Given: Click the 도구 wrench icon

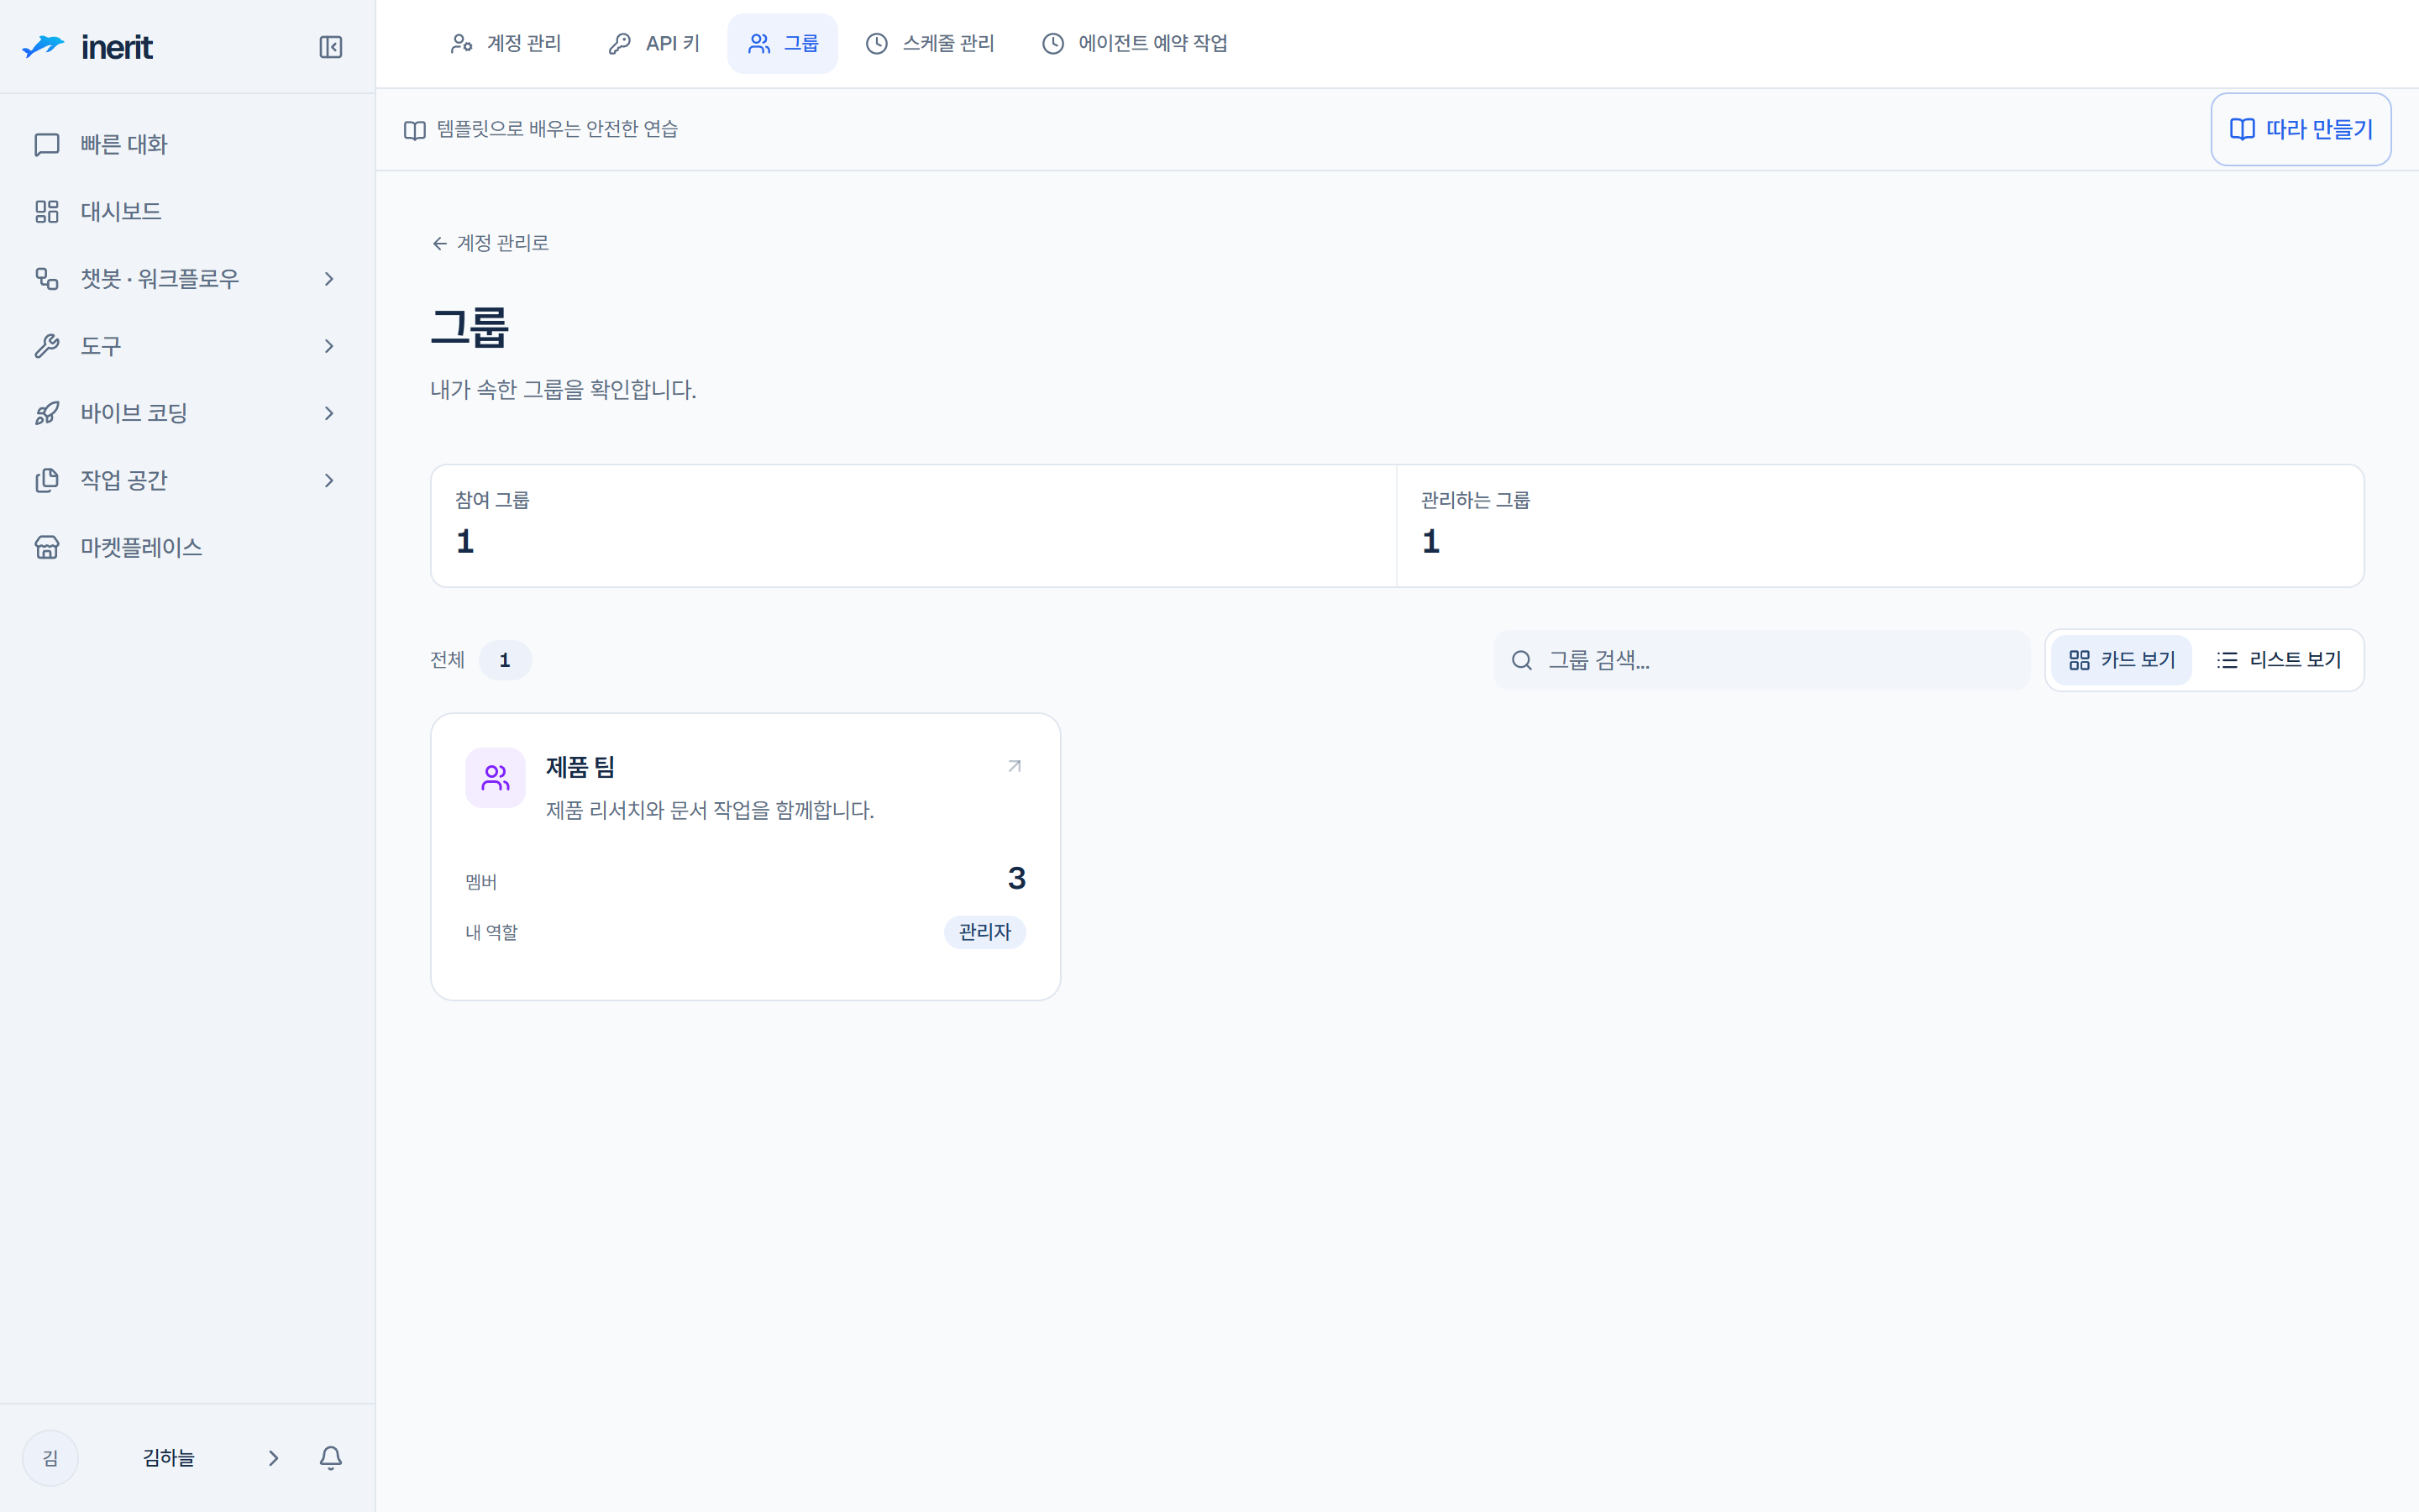Looking at the screenshot, I should (x=47, y=346).
